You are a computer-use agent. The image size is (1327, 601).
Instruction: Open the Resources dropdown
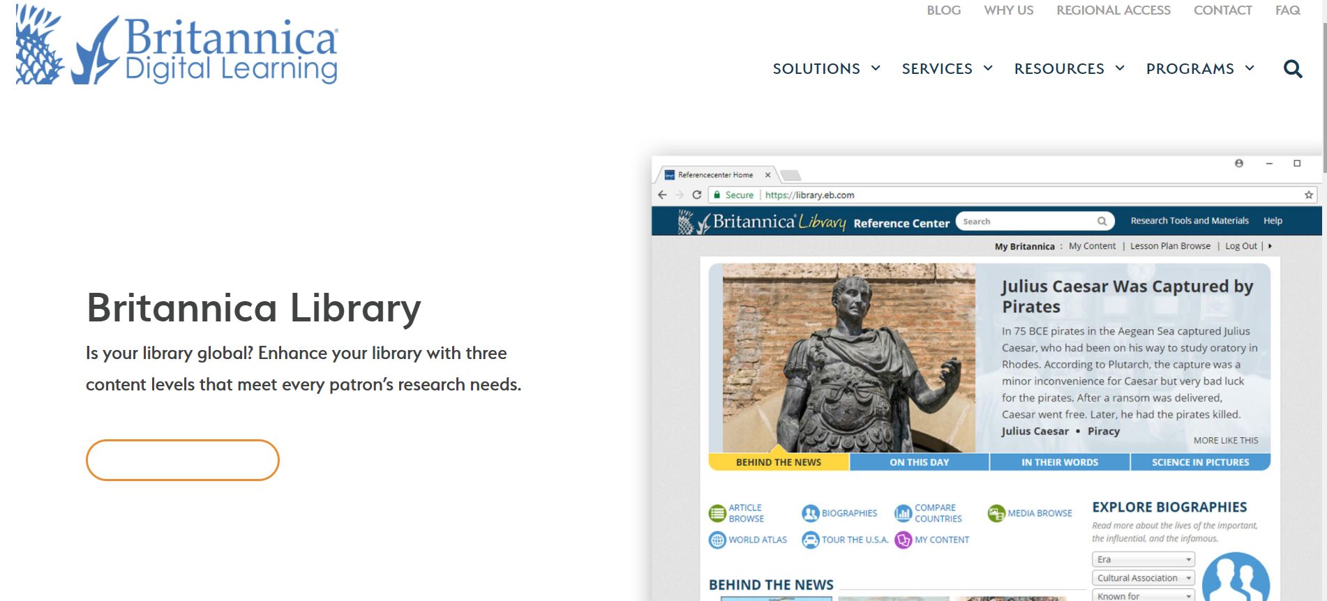point(1070,68)
